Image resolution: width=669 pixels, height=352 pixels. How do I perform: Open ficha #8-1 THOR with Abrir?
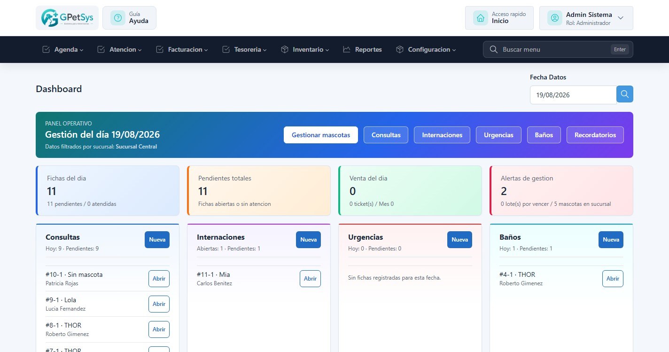(x=159, y=329)
